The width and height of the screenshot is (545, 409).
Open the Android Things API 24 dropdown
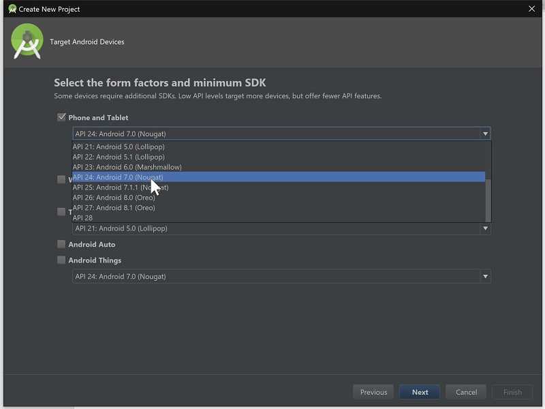pyautogui.click(x=281, y=277)
